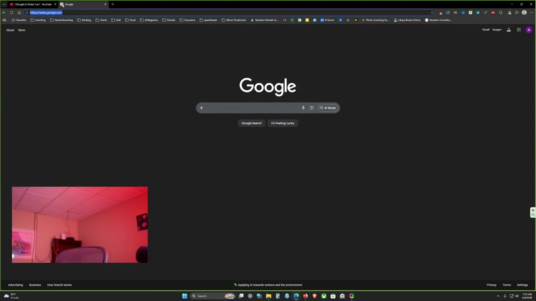Open browser settings three-dot menu
Screen dimensions: 536x301
pos(532,13)
